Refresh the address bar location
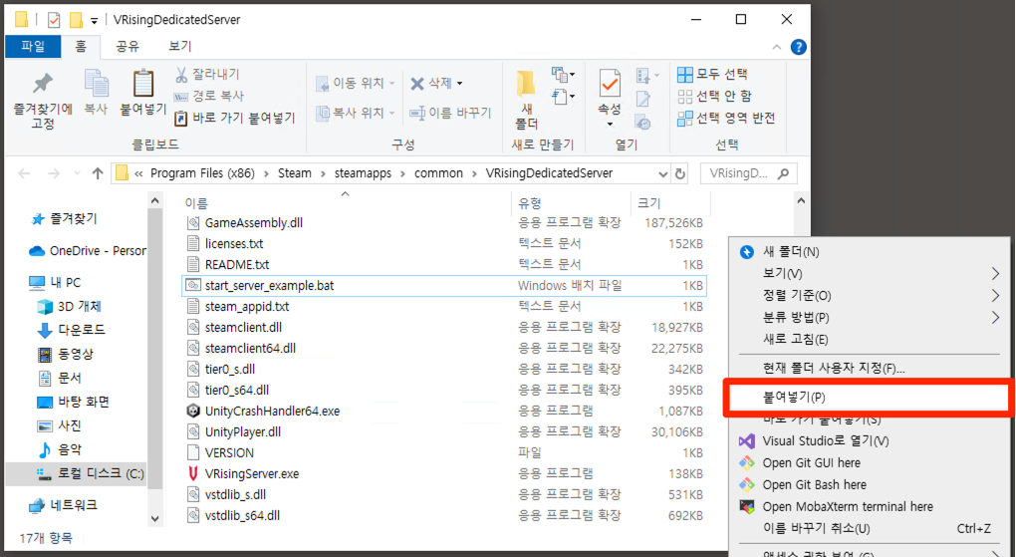The width and height of the screenshot is (1016, 557). click(x=679, y=173)
